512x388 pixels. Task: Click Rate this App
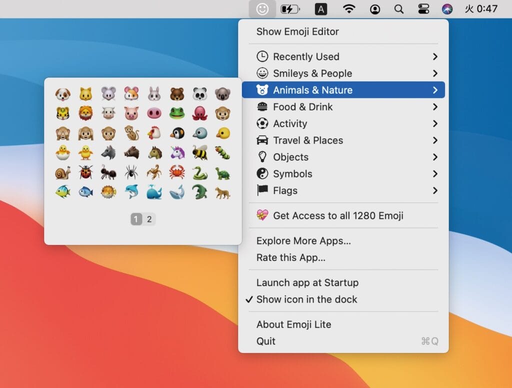point(290,258)
